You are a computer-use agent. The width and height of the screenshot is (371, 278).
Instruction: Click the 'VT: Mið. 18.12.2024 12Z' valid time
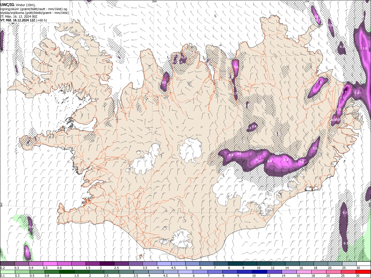(18, 20)
